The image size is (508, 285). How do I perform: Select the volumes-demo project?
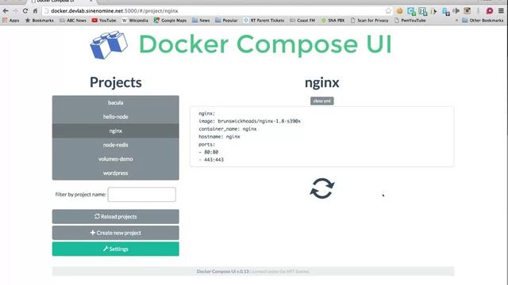115,159
